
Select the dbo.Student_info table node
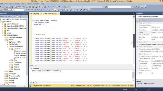17,47
